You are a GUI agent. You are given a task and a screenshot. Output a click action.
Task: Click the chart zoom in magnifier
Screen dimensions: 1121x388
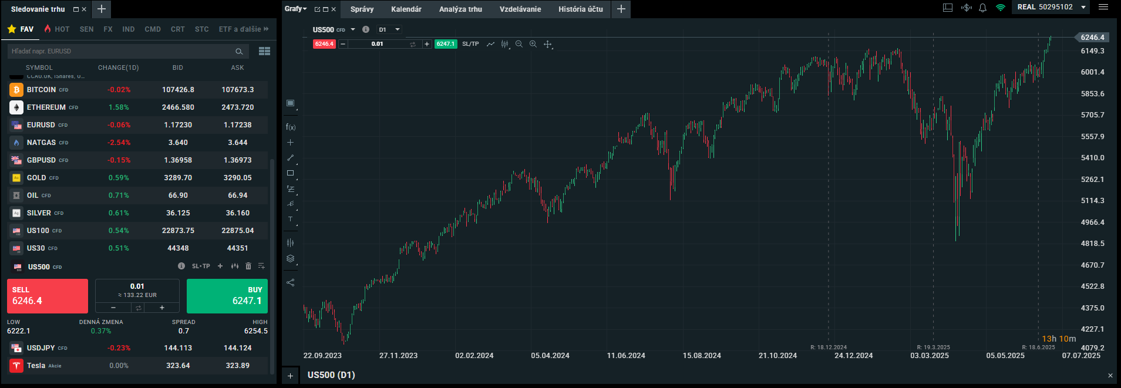[533, 44]
